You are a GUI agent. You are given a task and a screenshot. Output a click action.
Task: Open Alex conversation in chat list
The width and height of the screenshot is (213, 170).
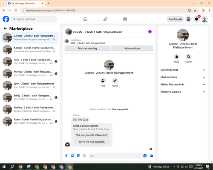point(30,62)
